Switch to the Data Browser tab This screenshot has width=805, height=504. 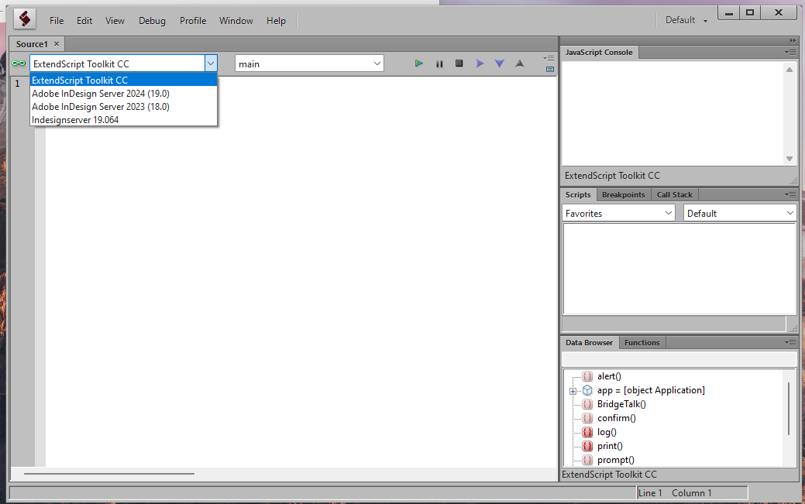point(590,342)
